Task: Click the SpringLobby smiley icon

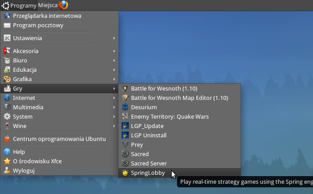Action: [125, 173]
